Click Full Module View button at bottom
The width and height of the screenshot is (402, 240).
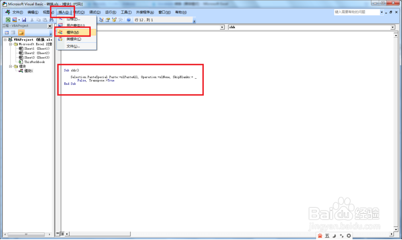point(62,234)
